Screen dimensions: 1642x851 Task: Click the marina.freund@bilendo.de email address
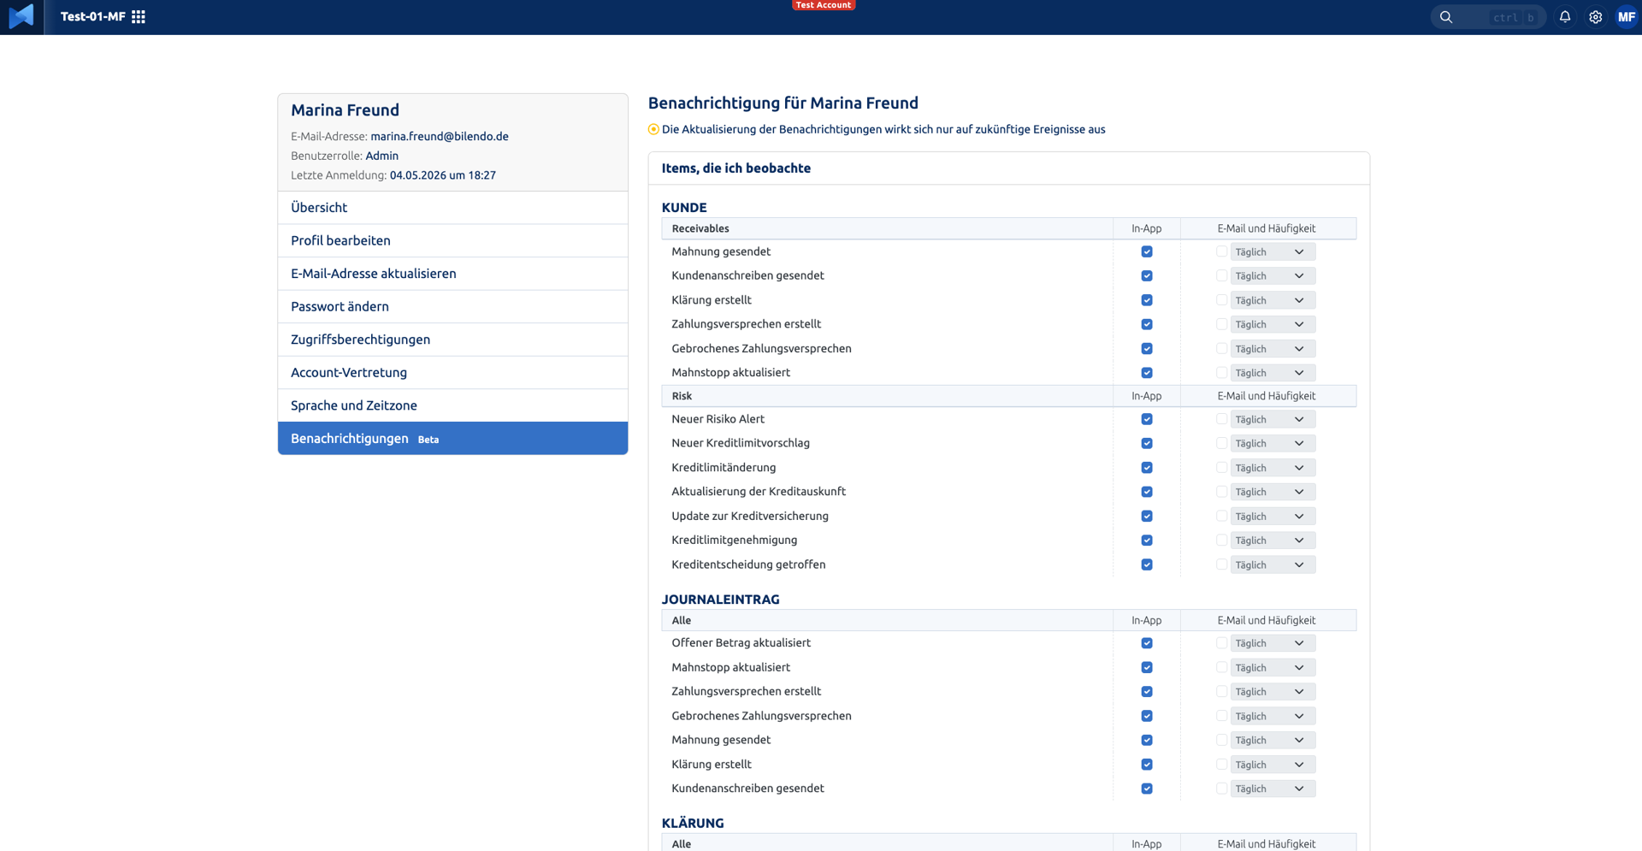point(440,137)
